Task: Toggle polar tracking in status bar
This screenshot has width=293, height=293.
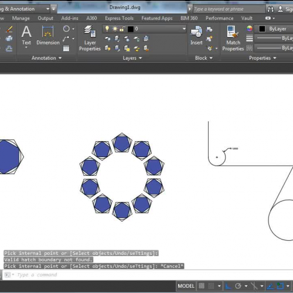Action: coord(238,286)
